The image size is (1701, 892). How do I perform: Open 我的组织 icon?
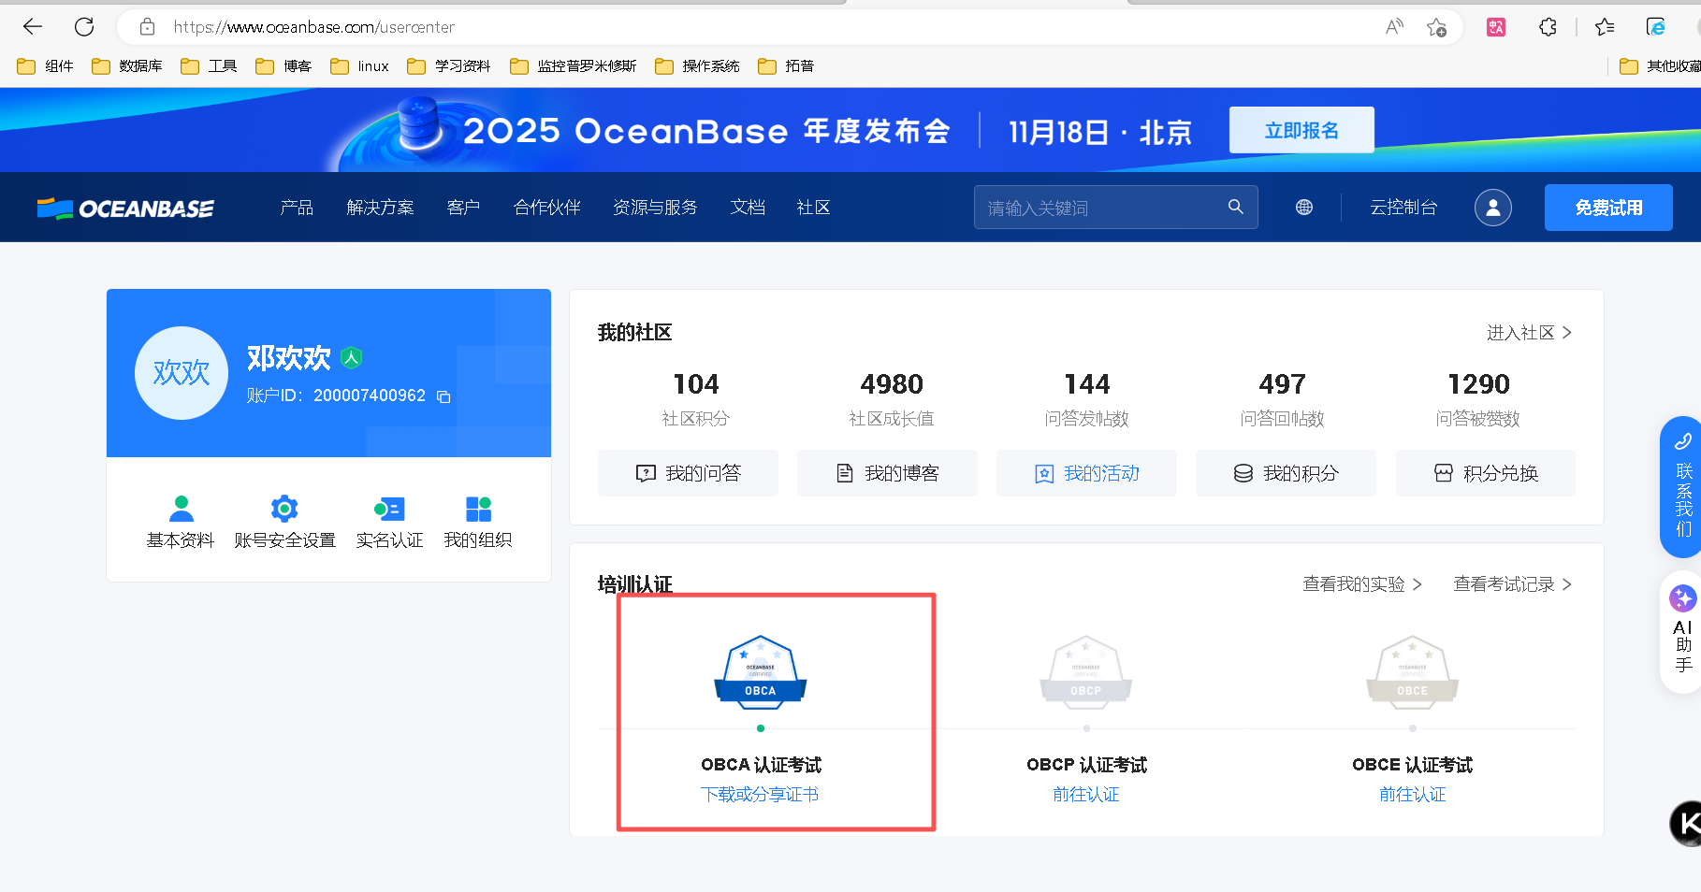(x=478, y=509)
